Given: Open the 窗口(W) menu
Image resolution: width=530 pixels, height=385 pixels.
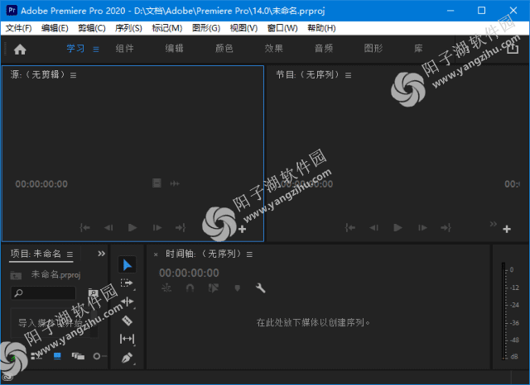Looking at the screenshot, I should pyautogui.click(x=282, y=28).
